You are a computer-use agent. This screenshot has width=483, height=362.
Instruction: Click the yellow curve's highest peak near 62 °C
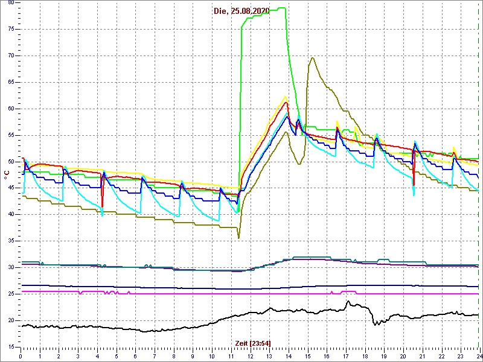click(x=284, y=97)
